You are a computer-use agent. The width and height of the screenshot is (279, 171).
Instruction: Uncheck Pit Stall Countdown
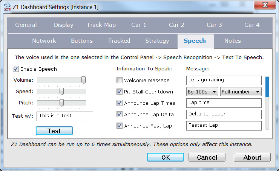120,92
